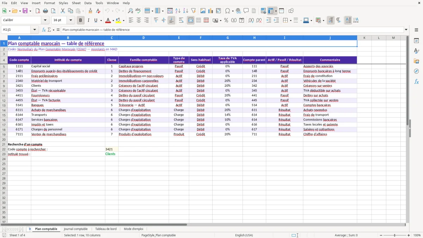The width and height of the screenshot is (423, 238).
Task: Insert an image
Action: 203,11
